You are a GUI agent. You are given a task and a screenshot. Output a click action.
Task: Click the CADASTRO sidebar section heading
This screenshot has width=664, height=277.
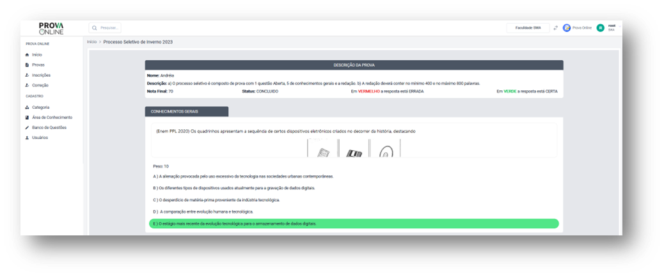click(x=35, y=96)
